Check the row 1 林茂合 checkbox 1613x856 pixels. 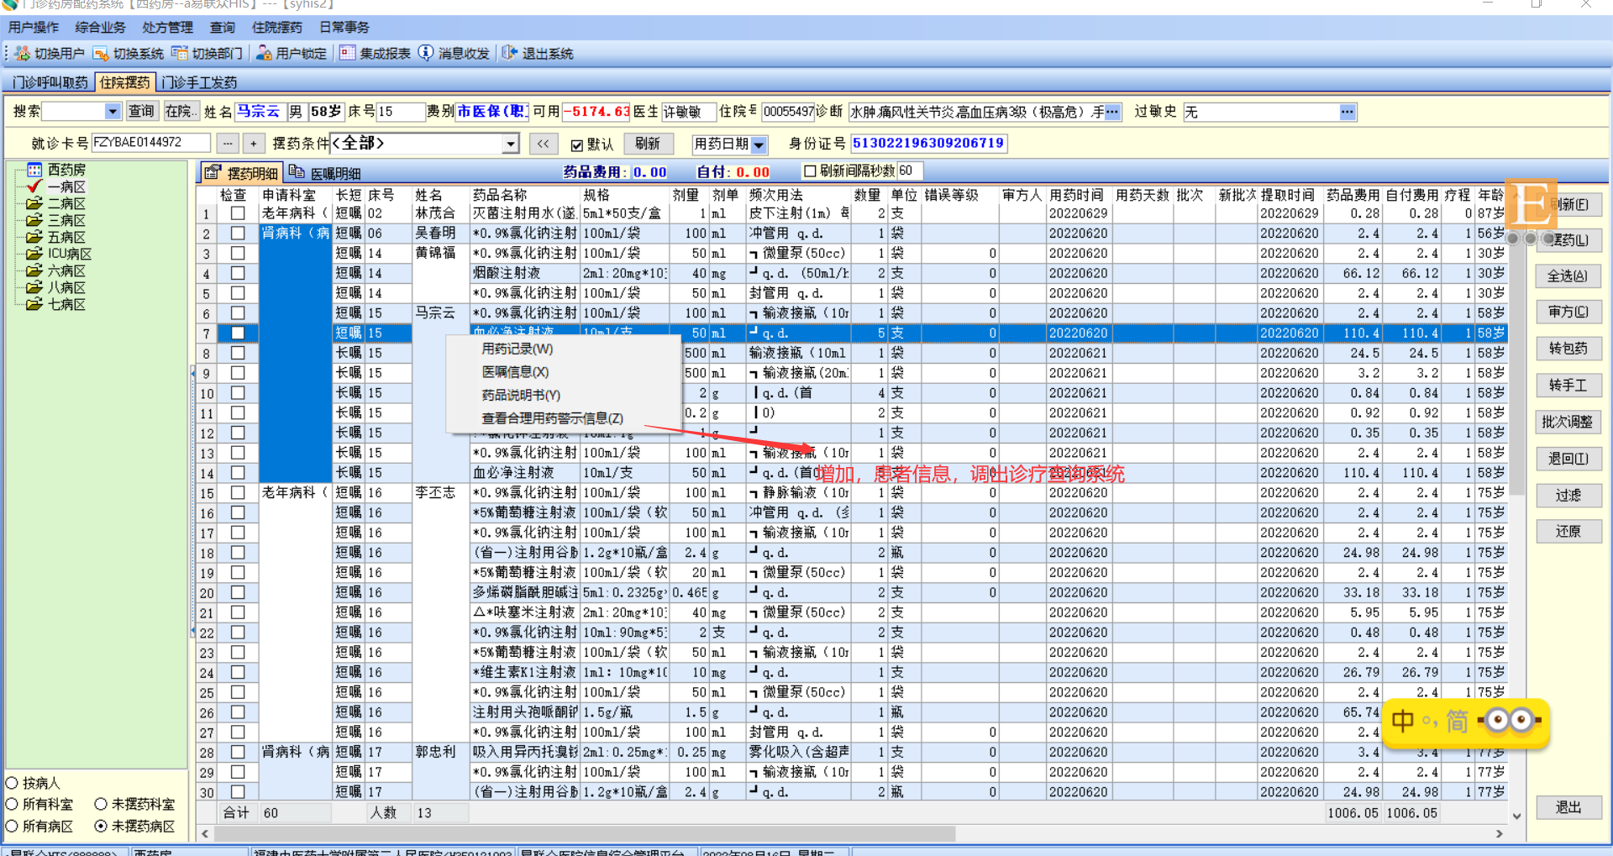point(238,213)
